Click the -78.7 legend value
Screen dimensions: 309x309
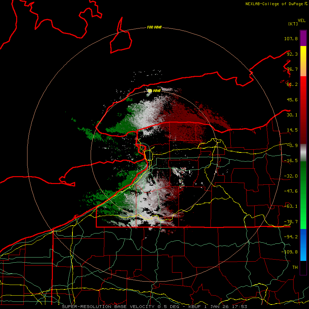pyautogui.click(x=291, y=222)
